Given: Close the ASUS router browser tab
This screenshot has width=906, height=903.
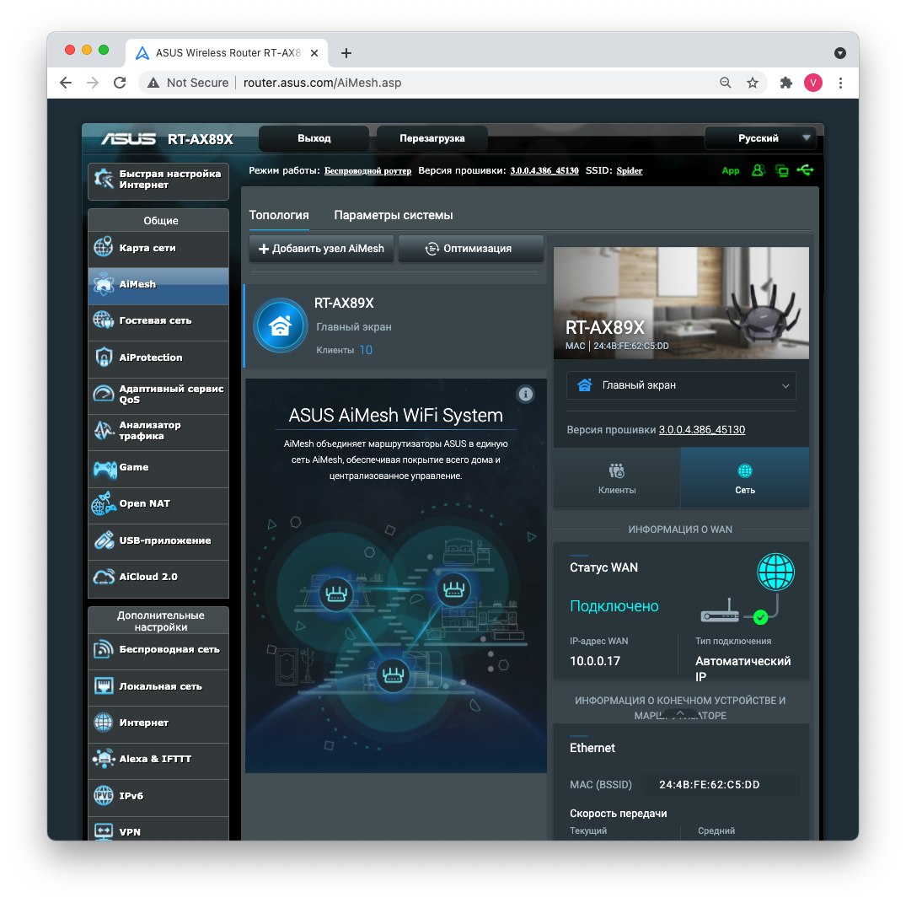Looking at the screenshot, I should [x=314, y=53].
